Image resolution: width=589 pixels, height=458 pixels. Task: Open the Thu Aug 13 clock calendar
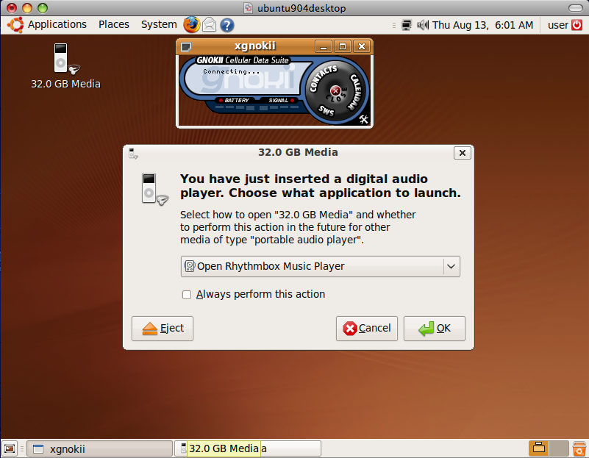tap(482, 25)
